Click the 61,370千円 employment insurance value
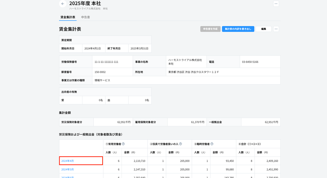The image size is (327, 178). [197, 122]
